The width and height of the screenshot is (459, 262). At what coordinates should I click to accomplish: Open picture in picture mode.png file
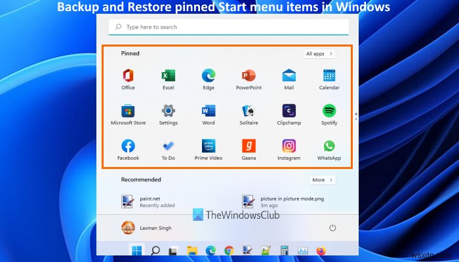pos(283,202)
